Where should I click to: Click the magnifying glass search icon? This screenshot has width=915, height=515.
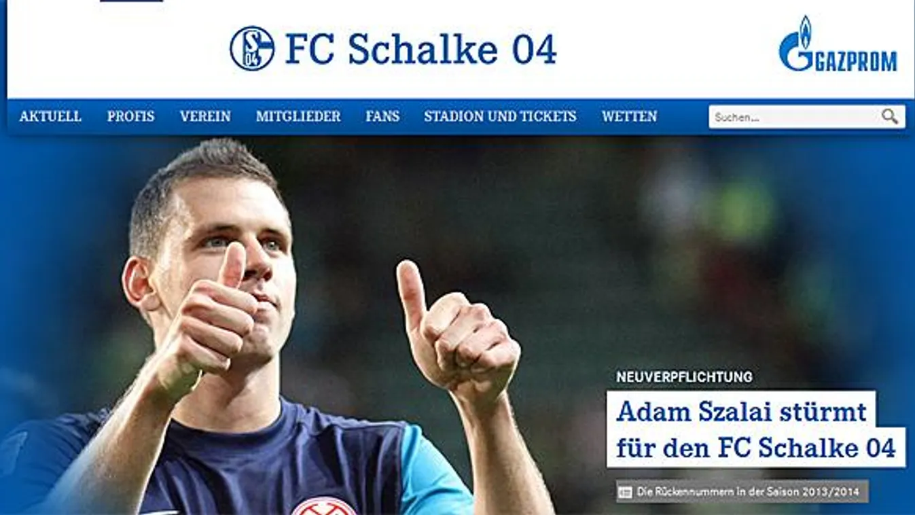pyautogui.click(x=890, y=117)
